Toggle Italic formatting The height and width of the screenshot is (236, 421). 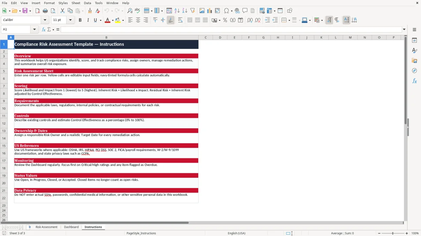(x=88, y=20)
